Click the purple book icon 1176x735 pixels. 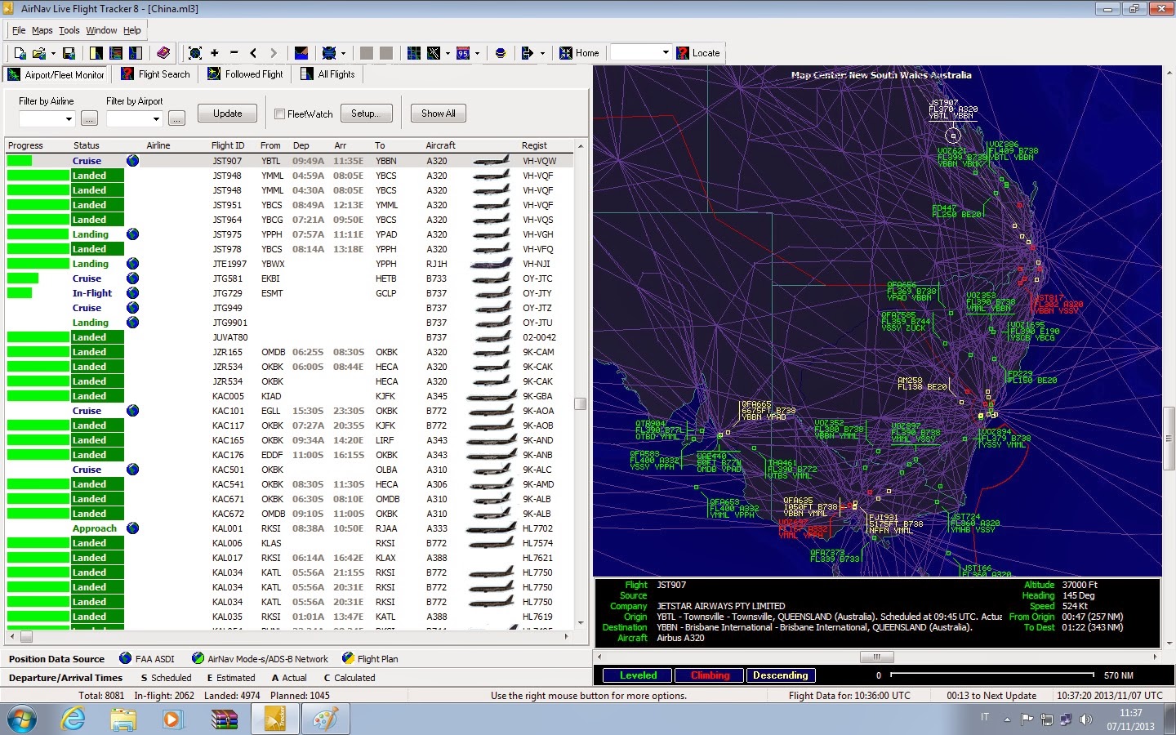[163, 53]
